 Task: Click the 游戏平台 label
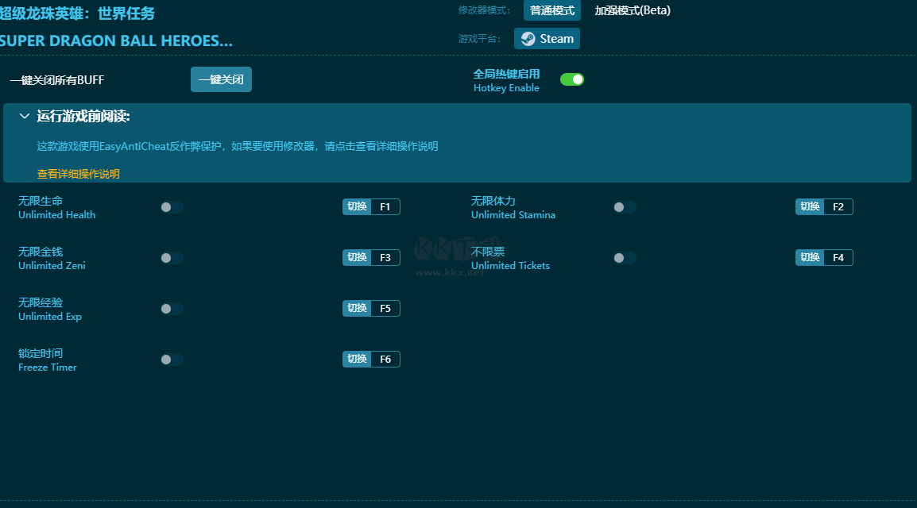click(479, 39)
